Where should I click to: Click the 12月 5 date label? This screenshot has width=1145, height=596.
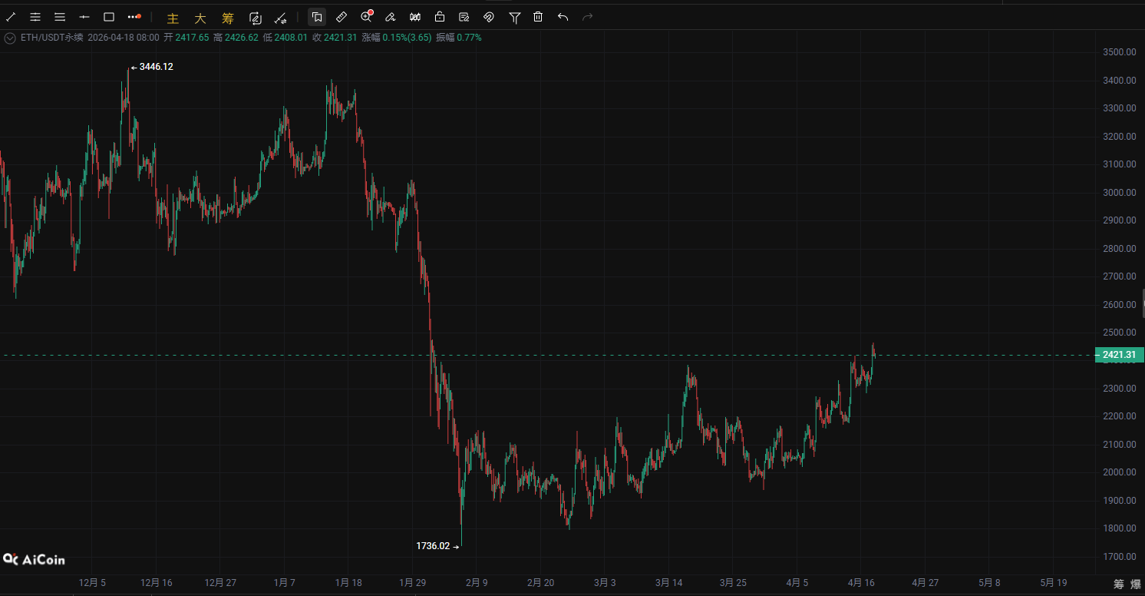93,583
